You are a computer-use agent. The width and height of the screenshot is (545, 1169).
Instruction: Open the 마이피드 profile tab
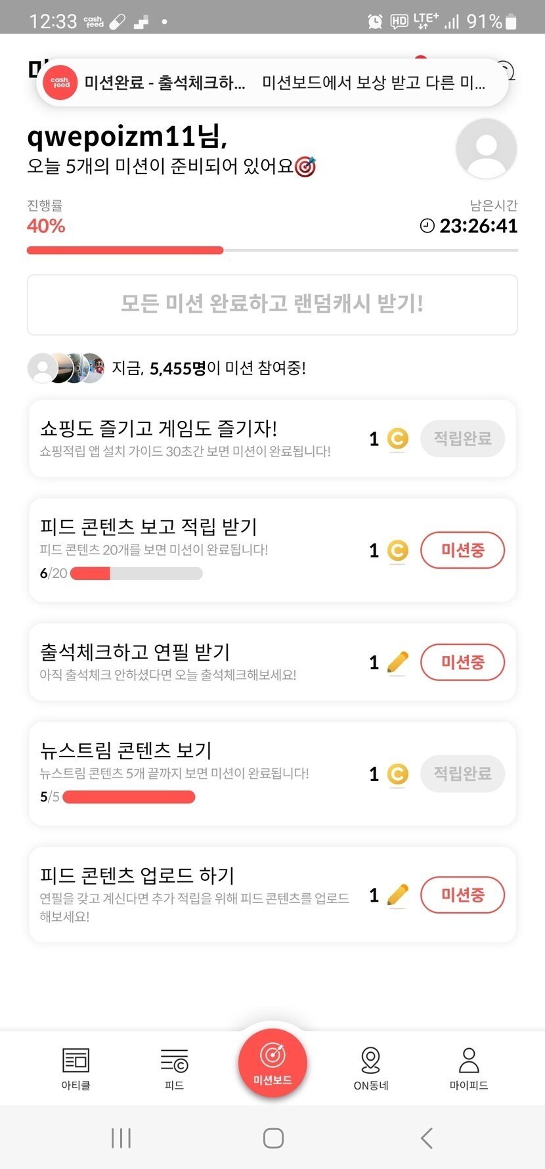tap(469, 1069)
